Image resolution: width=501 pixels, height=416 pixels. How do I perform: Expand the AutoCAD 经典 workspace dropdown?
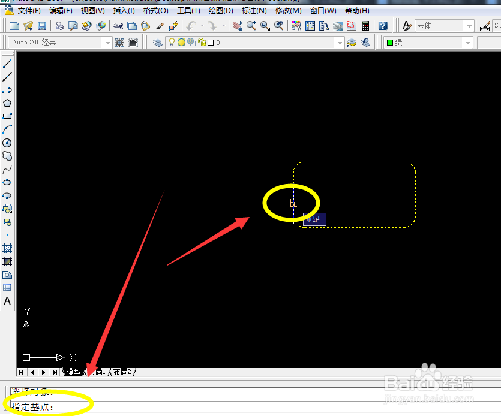tap(107, 43)
